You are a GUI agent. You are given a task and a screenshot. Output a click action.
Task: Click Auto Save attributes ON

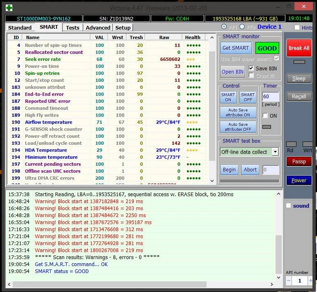(x=238, y=112)
